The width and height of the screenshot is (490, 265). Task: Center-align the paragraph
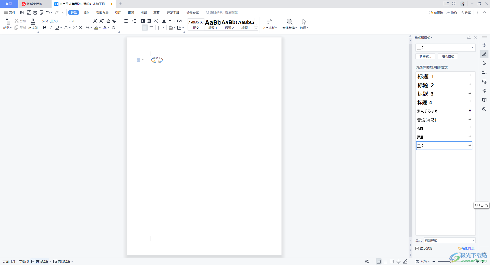(132, 28)
